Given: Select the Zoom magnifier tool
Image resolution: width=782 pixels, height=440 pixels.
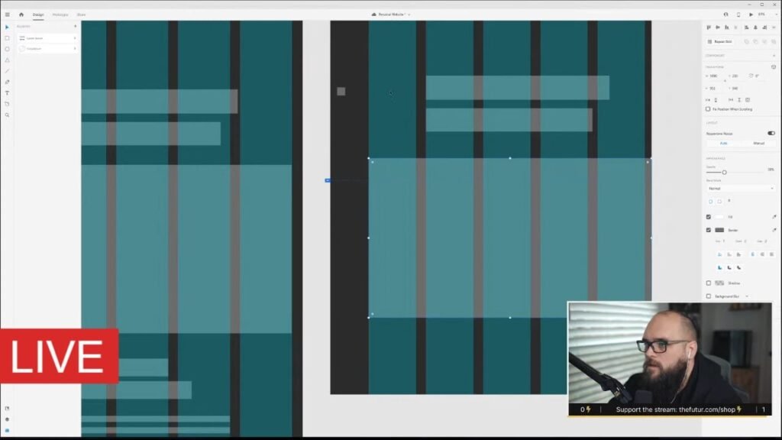Looking at the screenshot, I should pos(7,115).
